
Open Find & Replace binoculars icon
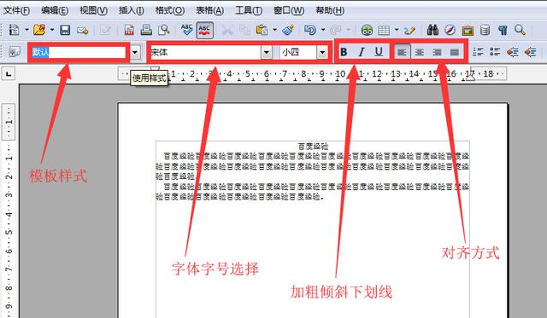tap(432, 31)
